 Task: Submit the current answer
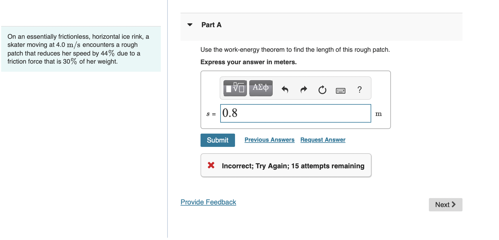tap(217, 140)
